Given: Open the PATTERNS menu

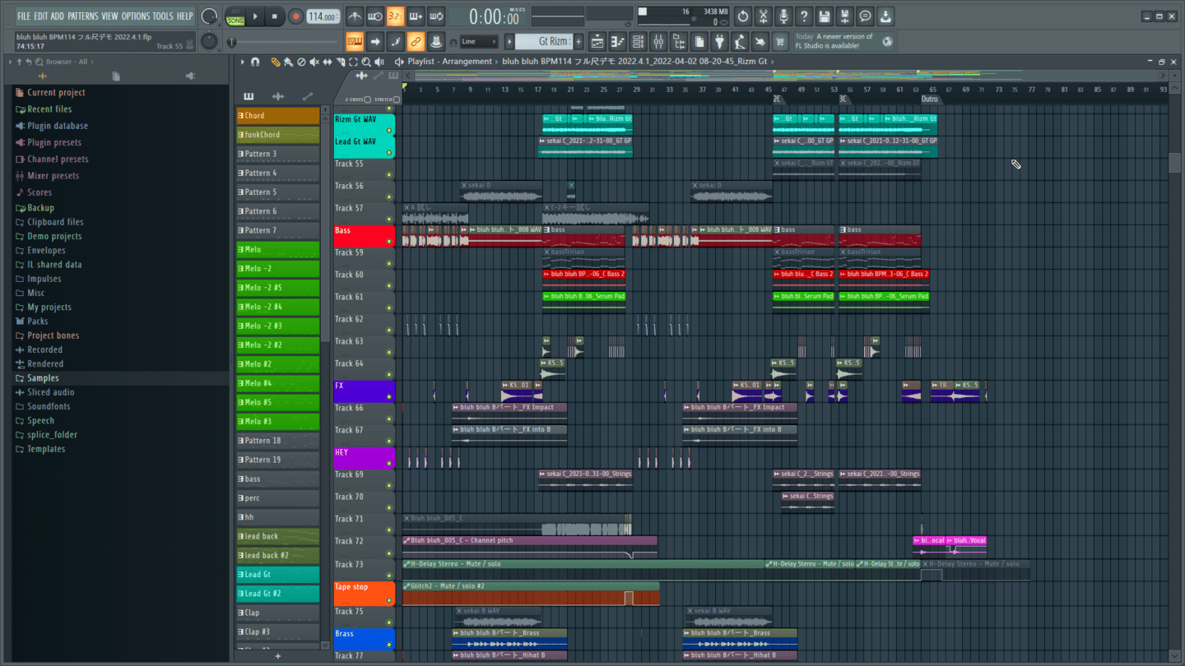Looking at the screenshot, I should (82, 16).
